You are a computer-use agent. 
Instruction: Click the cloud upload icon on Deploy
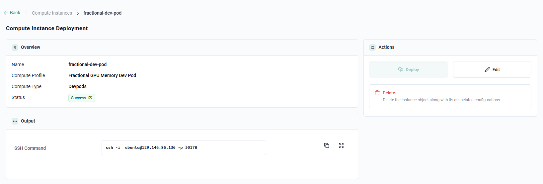click(401, 69)
